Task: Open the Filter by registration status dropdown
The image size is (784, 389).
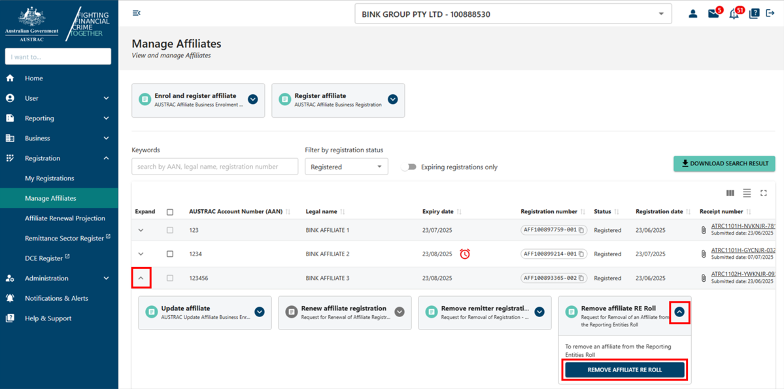Action: tap(346, 166)
